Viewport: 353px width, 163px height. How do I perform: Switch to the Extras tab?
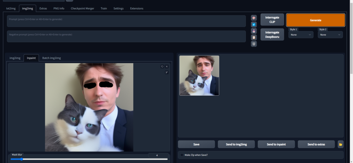point(43,8)
